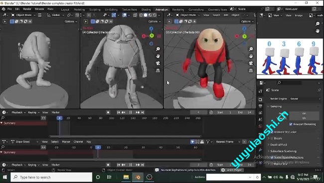Image resolution: width=324 pixels, height=183 pixels.
Task: Open the Blender app on the taskbar
Action: tap(138, 177)
